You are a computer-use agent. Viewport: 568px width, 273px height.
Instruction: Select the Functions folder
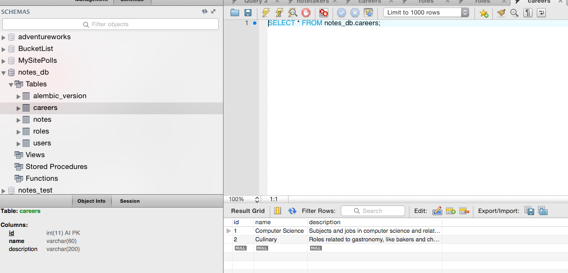pos(42,178)
